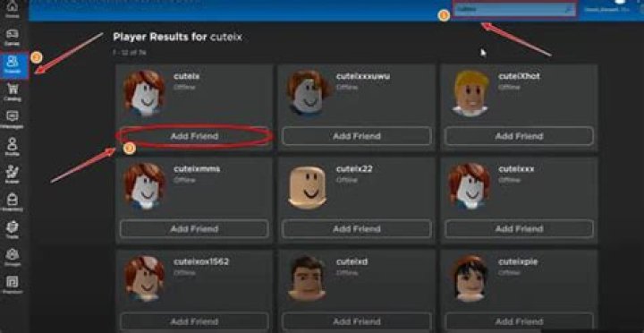Add cuteix22 as a friend
Image resolution: width=644 pixels, height=333 pixels.
(357, 228)
